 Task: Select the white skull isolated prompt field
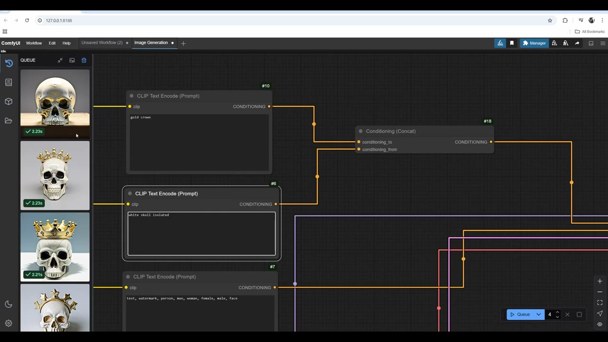[x=201, y=234]
